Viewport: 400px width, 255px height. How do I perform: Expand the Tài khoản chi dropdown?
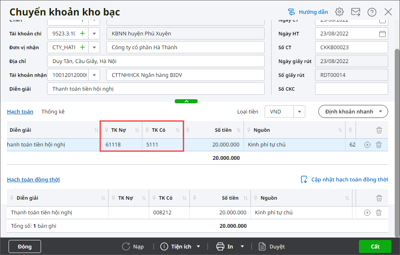coord(94,33)
